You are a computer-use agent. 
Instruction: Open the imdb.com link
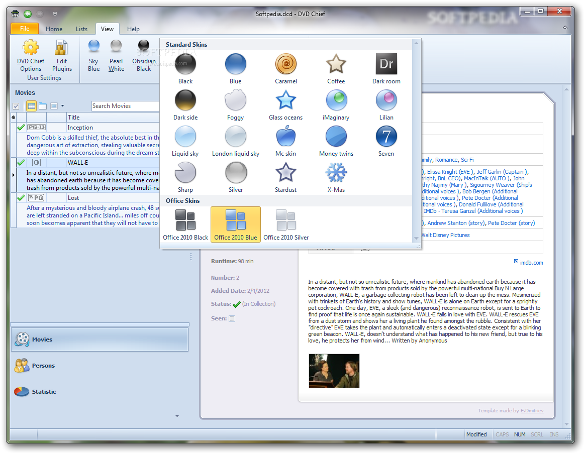(531, 263)
